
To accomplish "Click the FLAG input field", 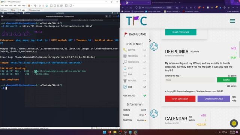I will (x=190, y=80).
